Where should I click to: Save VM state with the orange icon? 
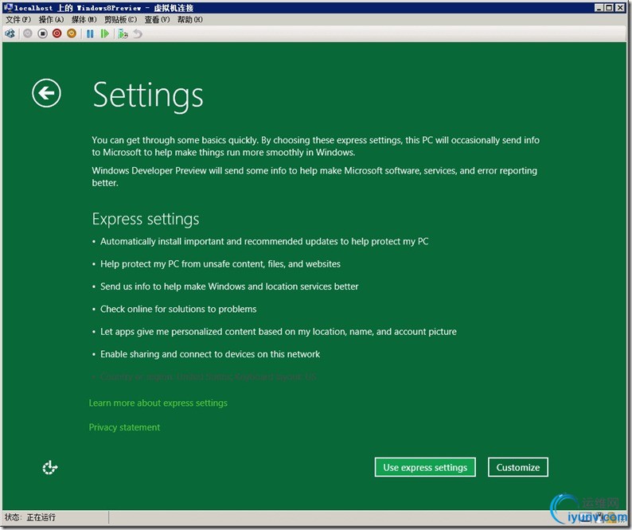pyautogui.click(x=72, y=34)
